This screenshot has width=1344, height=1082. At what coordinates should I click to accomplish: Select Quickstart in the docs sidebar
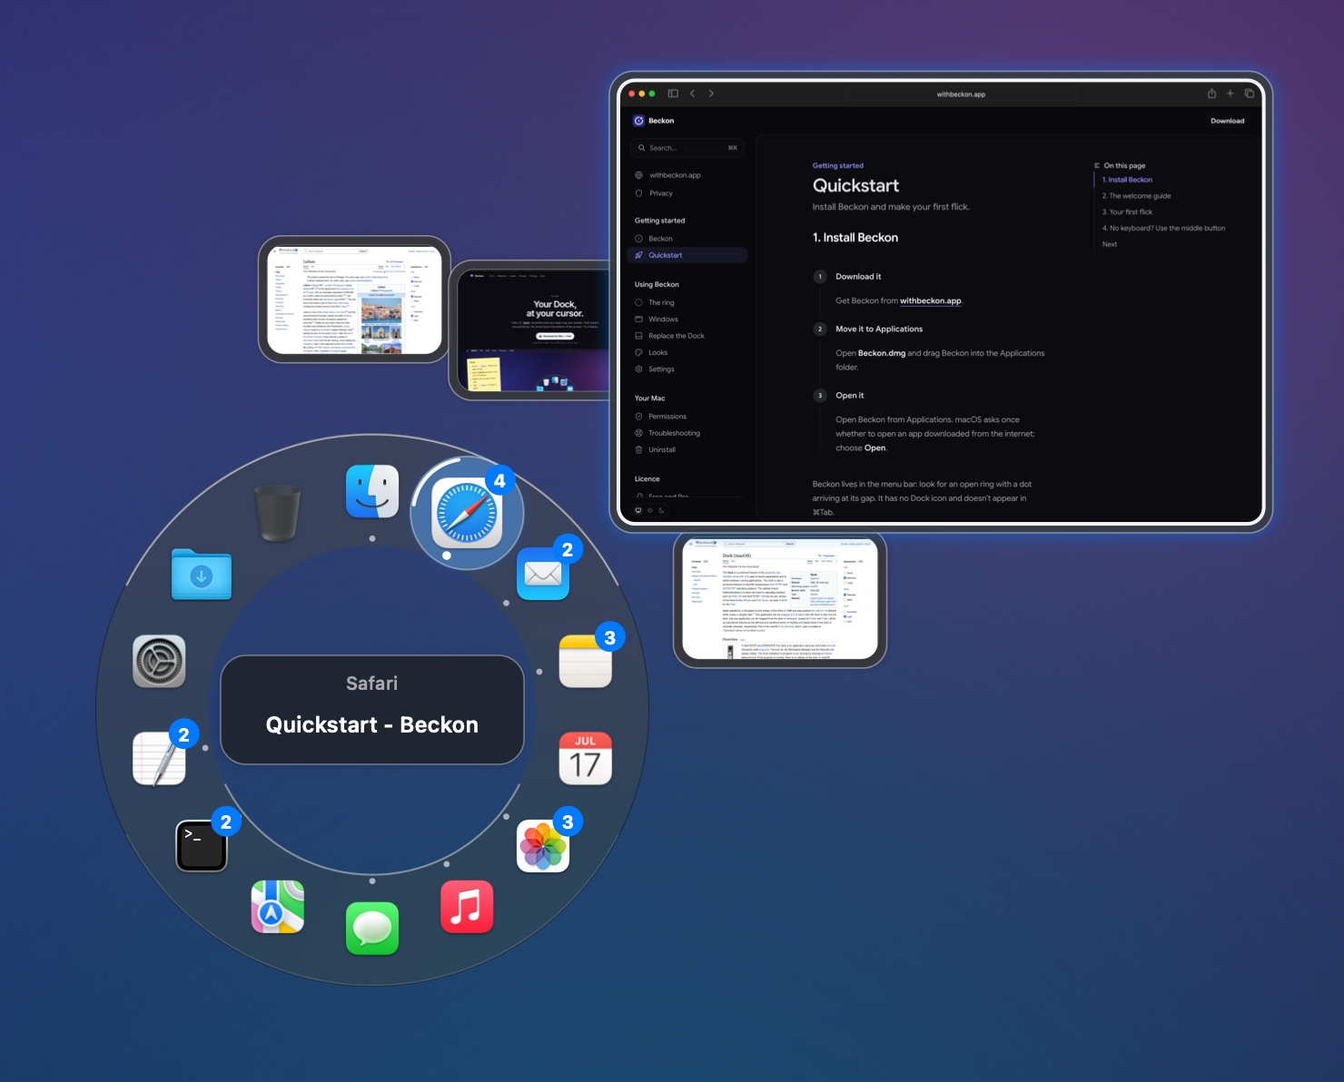pos(687,255)
